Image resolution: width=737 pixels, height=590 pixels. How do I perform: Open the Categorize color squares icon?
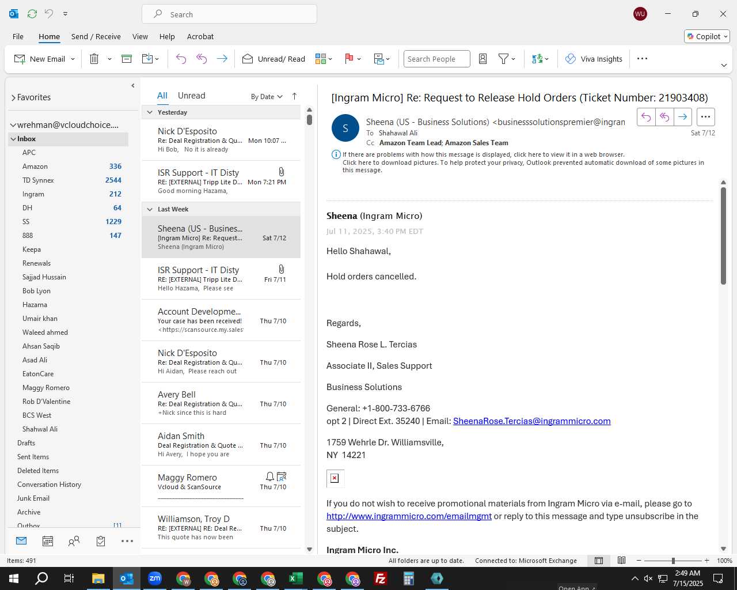pos(321,59)
